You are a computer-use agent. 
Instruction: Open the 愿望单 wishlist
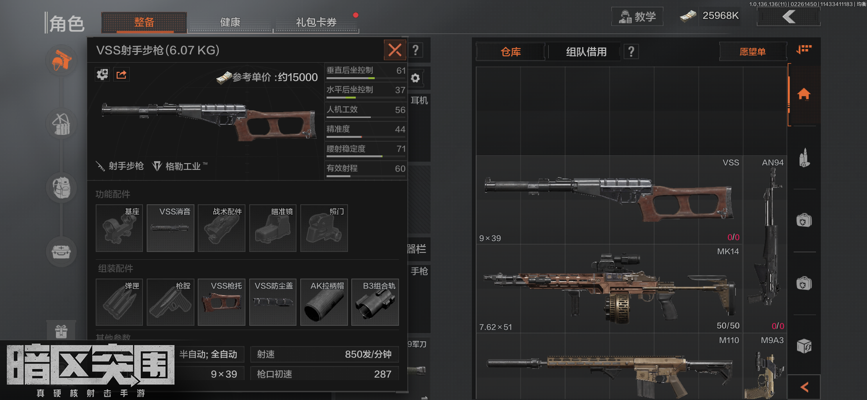tap(752, 52)
